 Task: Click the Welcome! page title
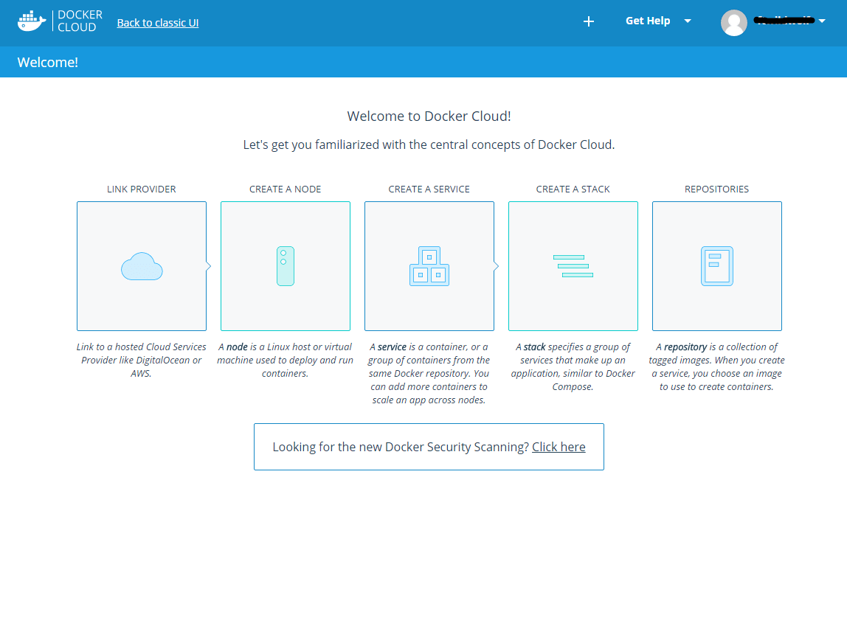pos(47,62)
